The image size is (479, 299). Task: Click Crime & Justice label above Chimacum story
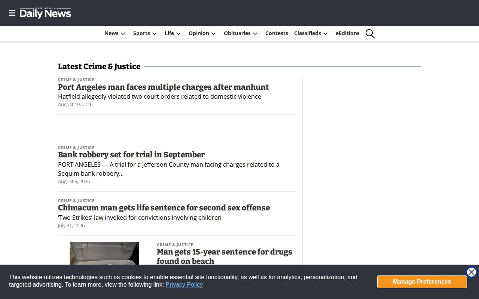(x=76, y=201)
